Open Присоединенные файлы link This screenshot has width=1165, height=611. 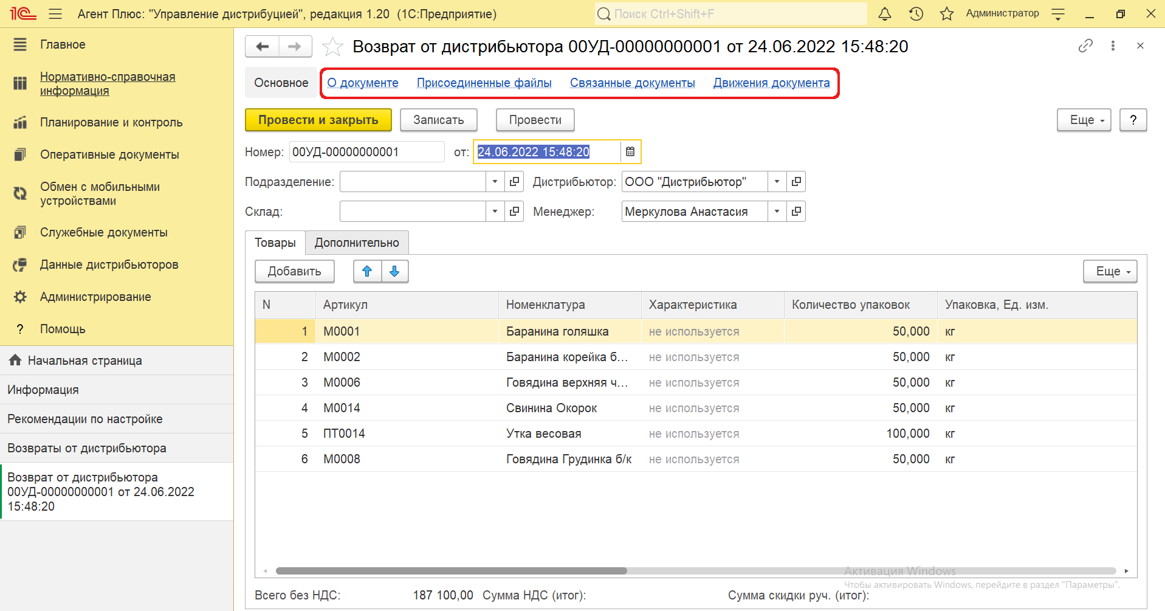click(x=484, y=83)
